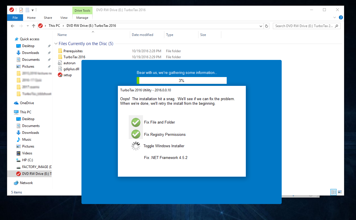Click the Videos film icon

tap(19, 153)
